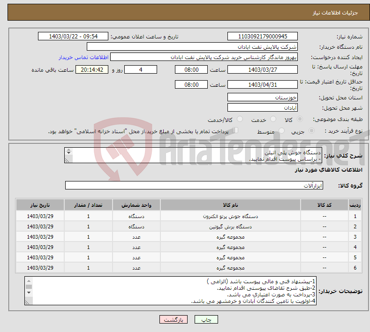
Task: Open the اطلاعات تماس خریدار link
Action: (x=83, y=57)
